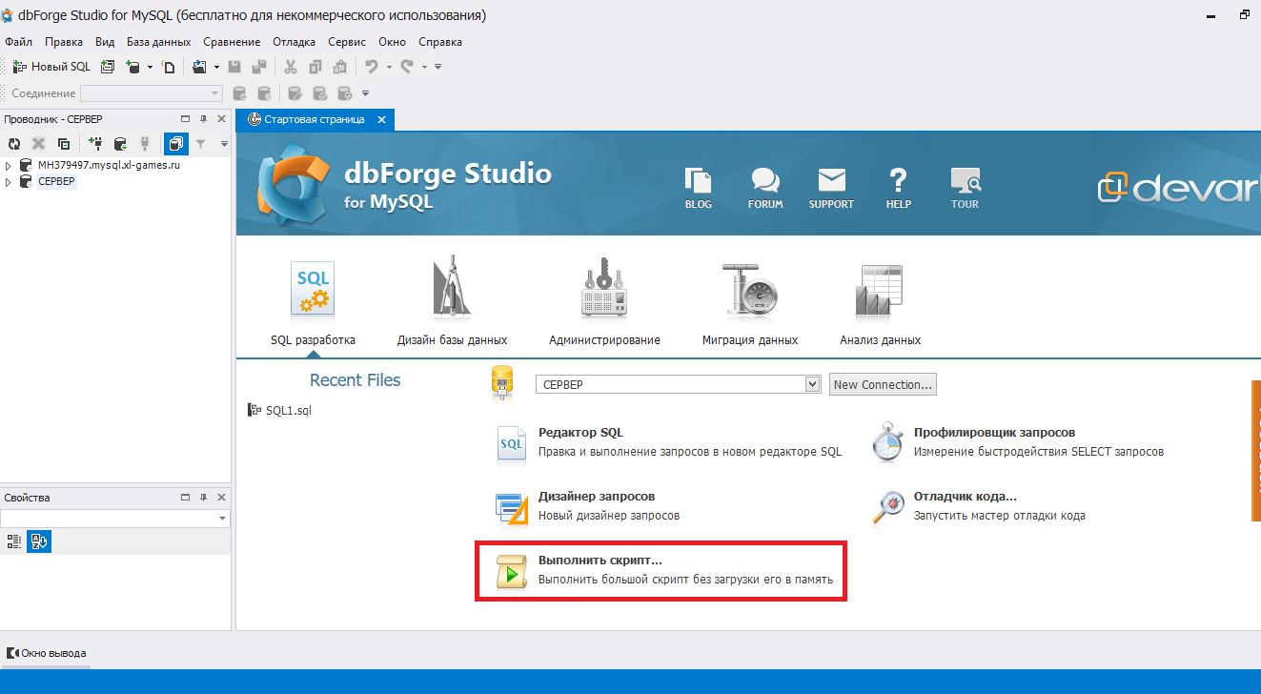Open the Undo history dropdown arrow

tap(390, 67)
